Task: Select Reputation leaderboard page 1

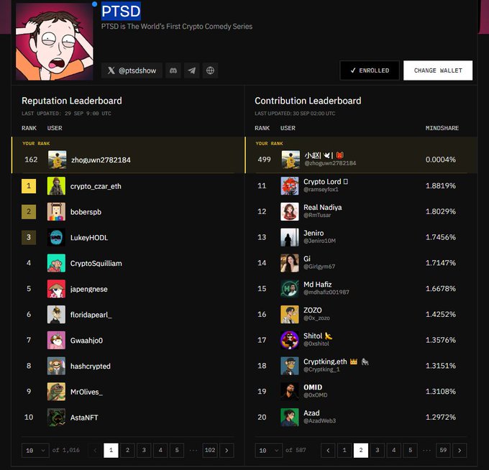Action: coord(111,451)
